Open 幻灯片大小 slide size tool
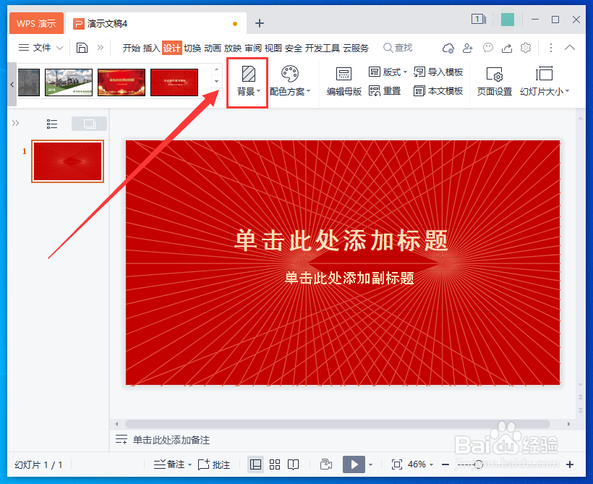The width and height of the screenshot is (593, 484). coord(545,81)
